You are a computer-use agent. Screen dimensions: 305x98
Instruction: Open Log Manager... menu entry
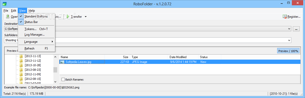pyautogui.click(x=36, y=35)
